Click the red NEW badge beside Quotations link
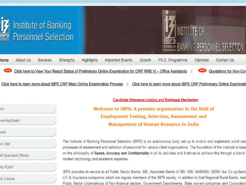Viewport: 246px width, 185px height. click(x=202, y=70)
